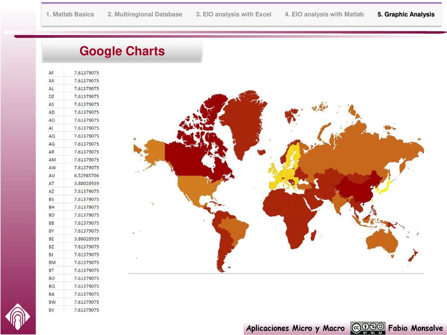Viewport: 447px width, 335px height.
Task: Select the BO country code cell
Action: click(52, 278)
